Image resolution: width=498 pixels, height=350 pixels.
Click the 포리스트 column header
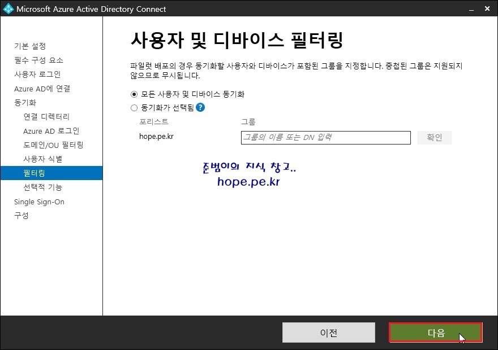[x=154, y=121]
